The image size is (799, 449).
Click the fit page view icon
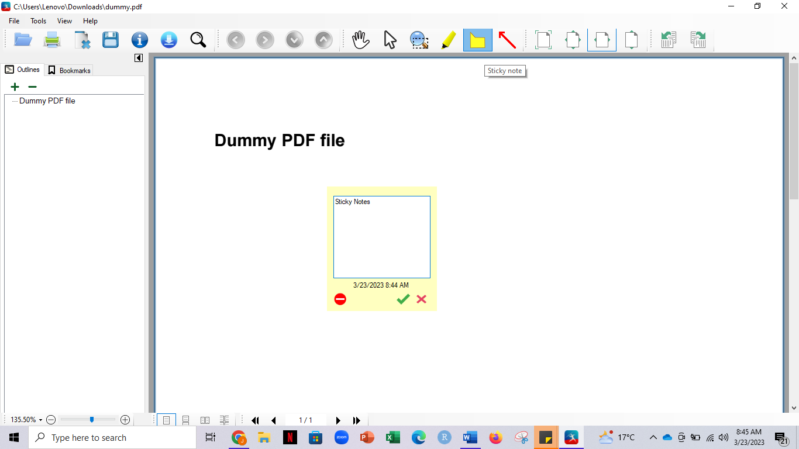tap(573, 40)
